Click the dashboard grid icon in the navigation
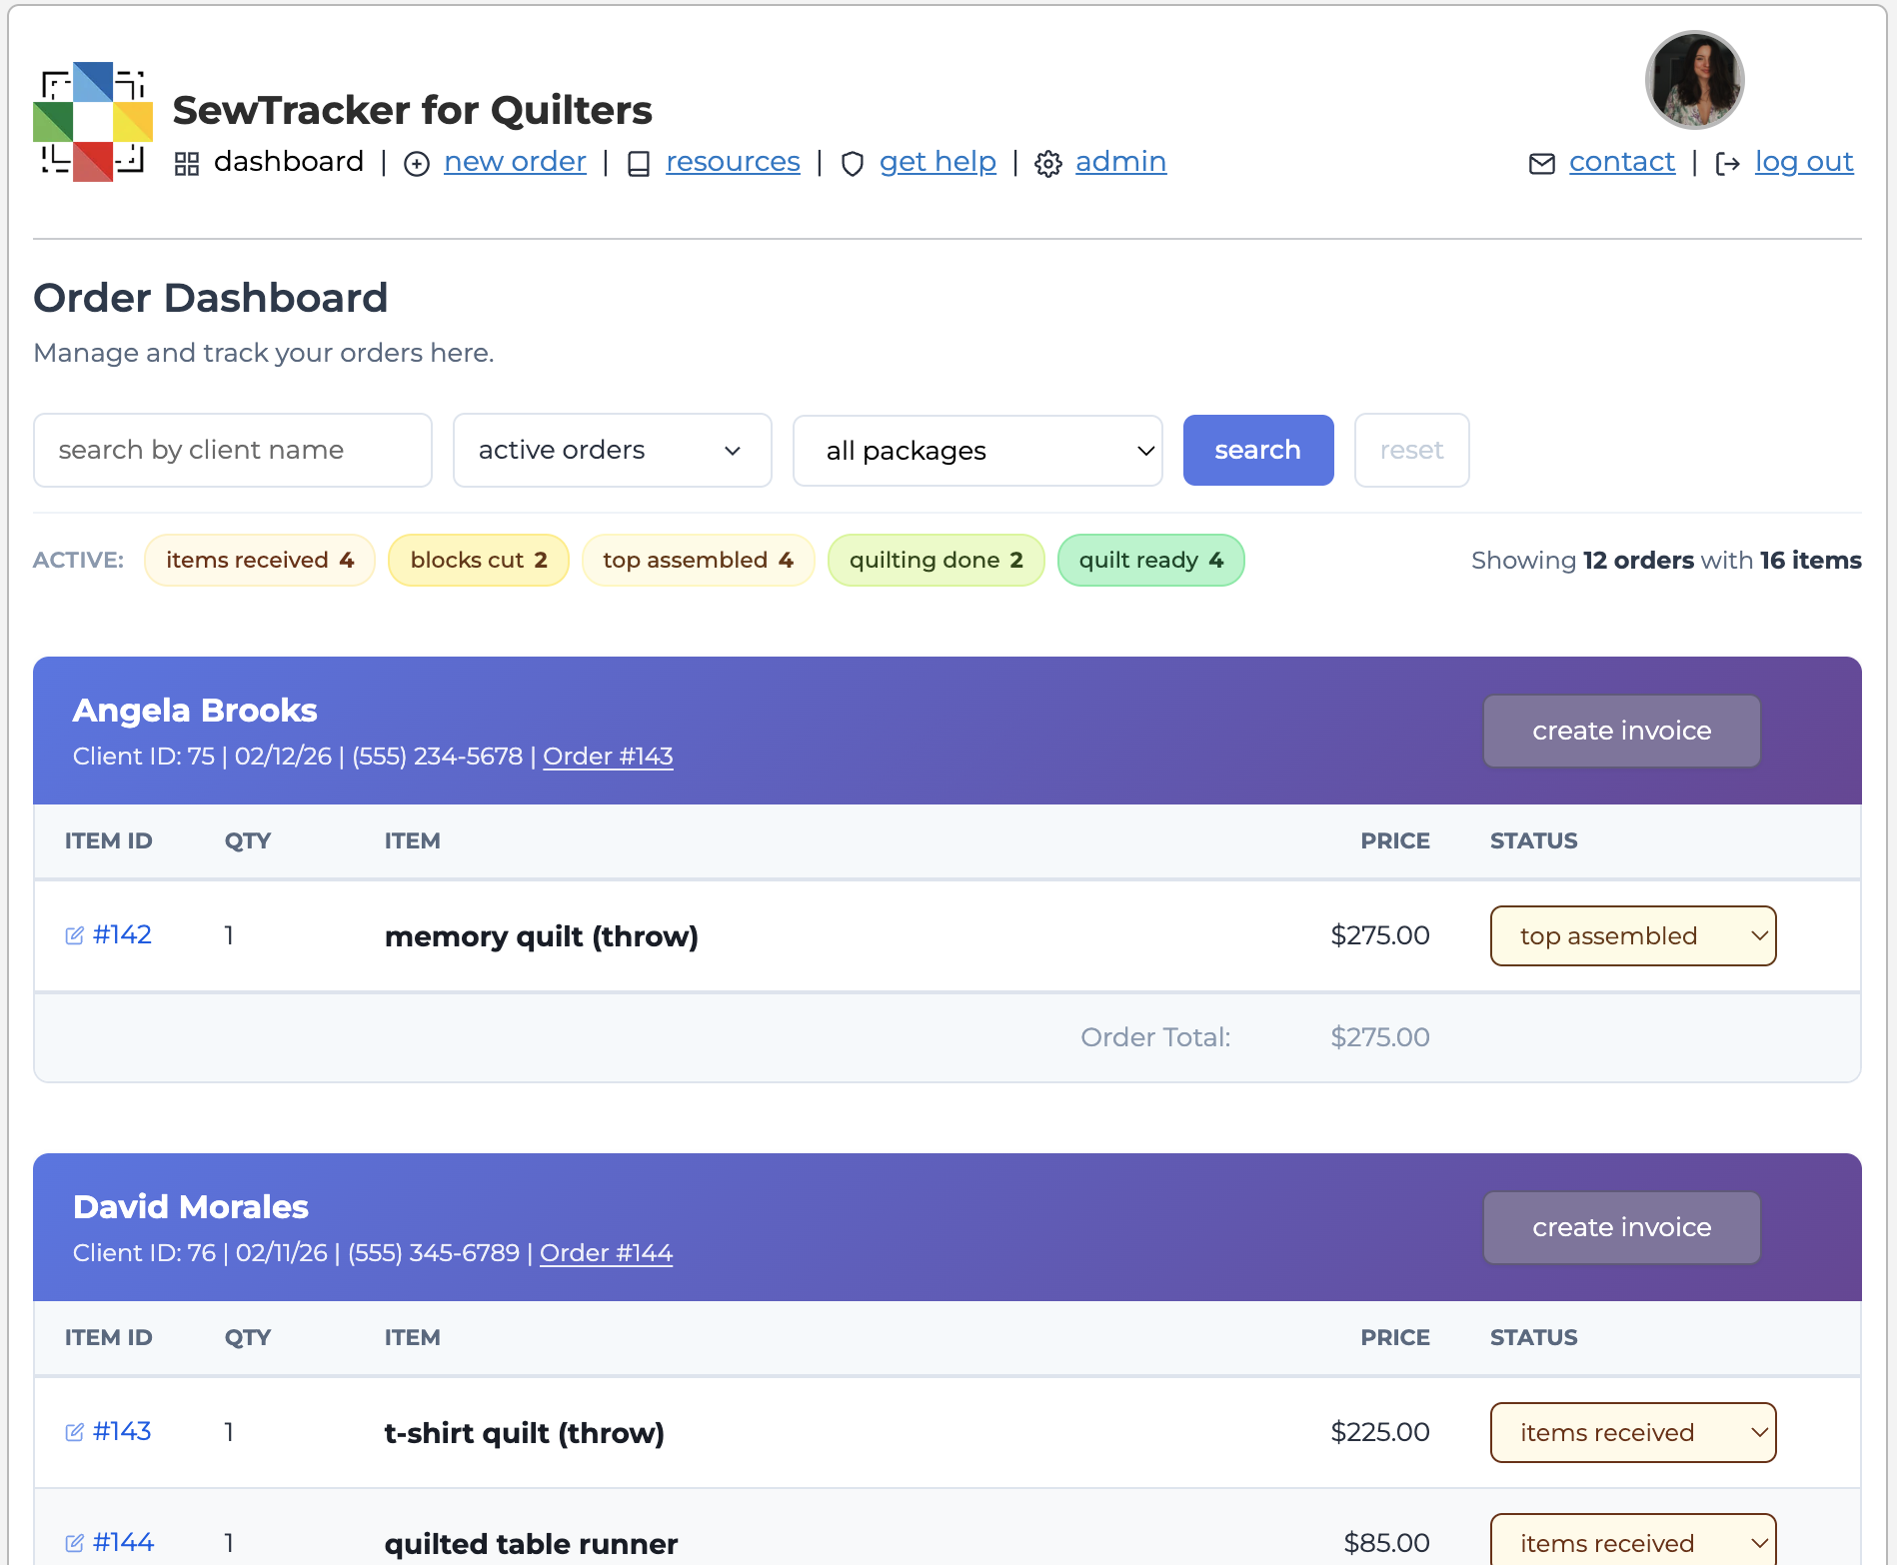The image size is (1897, 1565). pyautogui.click(x=188, y=163)
